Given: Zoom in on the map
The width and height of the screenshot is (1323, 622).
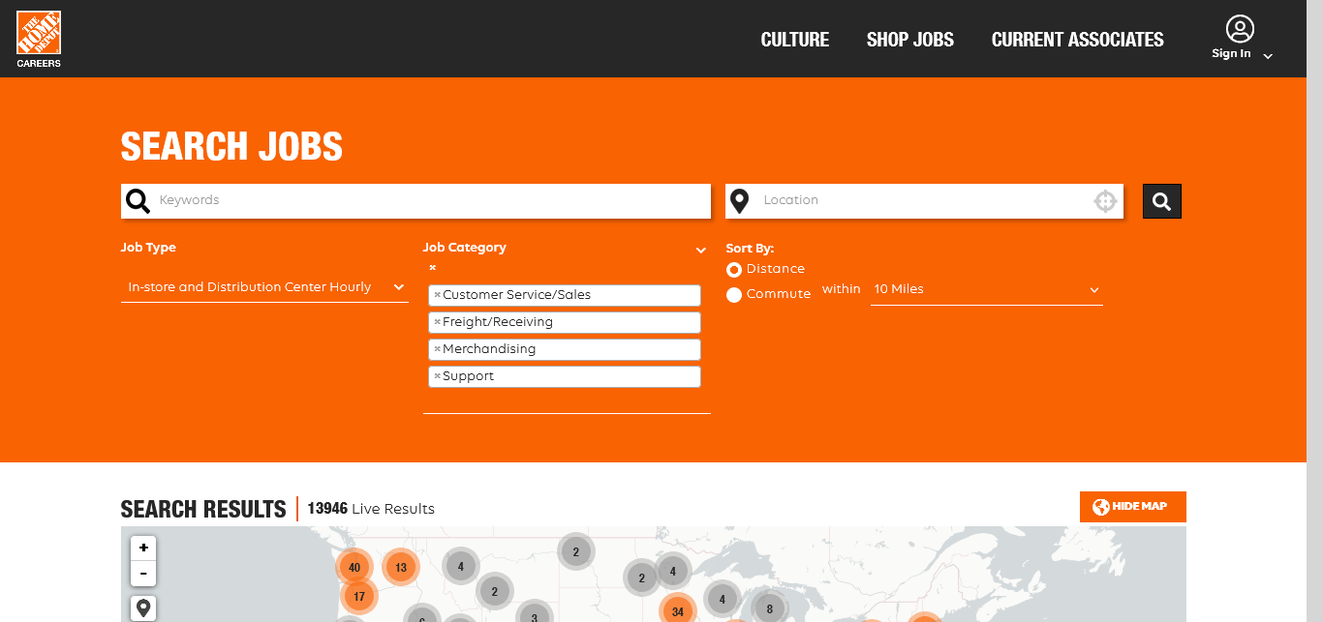Looking at the screenshot, I should pyautogui.click(x=143, y=548).
